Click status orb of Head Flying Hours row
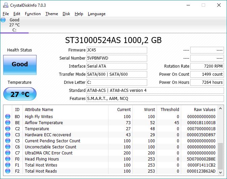Image resolution: width=227 pixels, height=179 pixels. pyautogui.click(x=8, y=159)
